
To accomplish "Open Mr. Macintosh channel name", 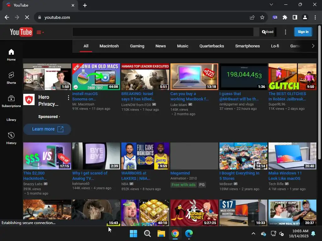I will point(83,104).
